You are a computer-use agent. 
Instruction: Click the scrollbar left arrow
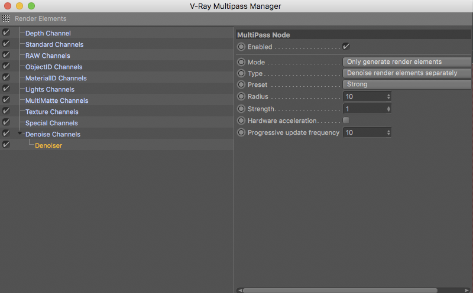click(239, 290)
